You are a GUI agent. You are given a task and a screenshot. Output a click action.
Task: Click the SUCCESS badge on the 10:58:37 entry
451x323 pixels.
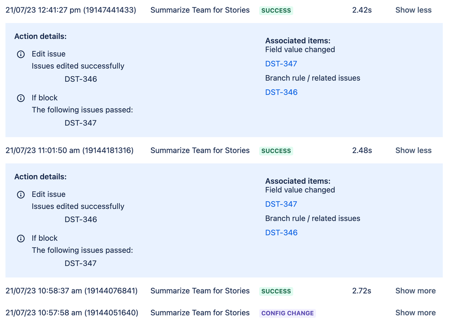coord(276,291)
